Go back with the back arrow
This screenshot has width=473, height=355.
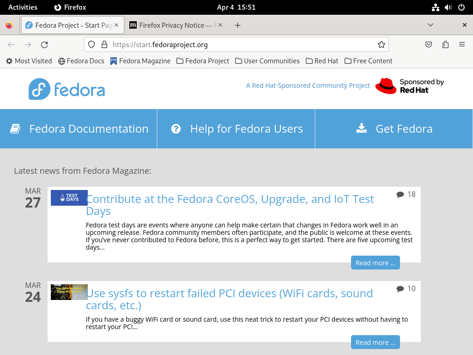click(11, 45)
